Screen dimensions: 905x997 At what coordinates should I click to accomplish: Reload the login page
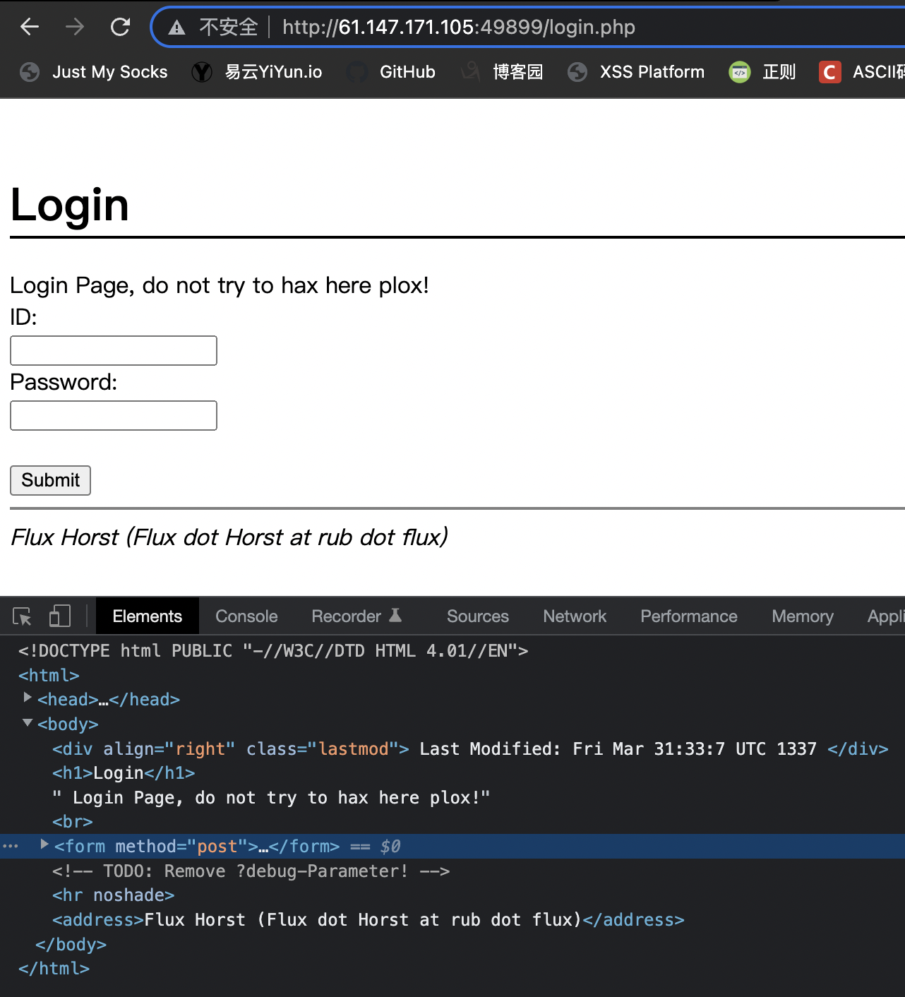pyautogui.click(x=120, y=27)
